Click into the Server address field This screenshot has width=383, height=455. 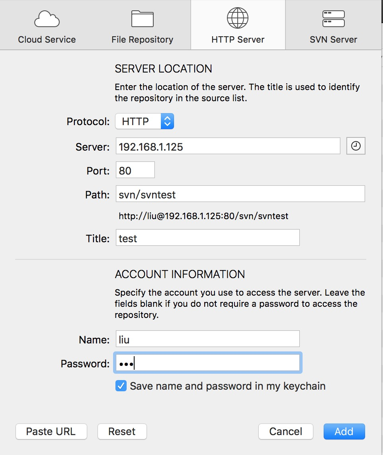point(228,146)
